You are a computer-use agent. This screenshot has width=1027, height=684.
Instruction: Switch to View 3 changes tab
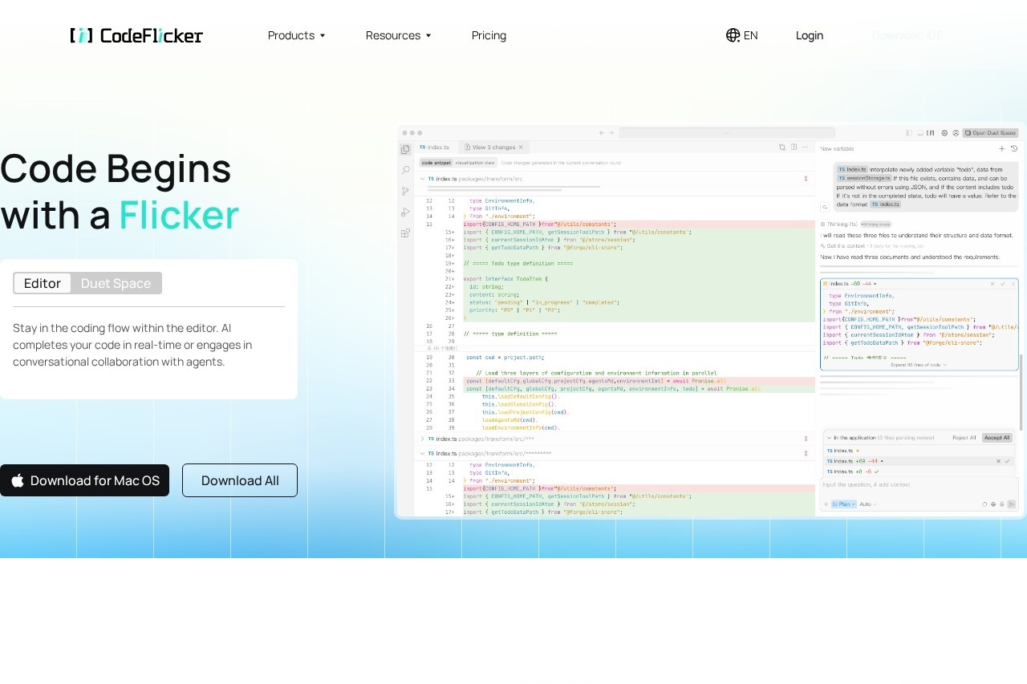click(x=493, y=148)
